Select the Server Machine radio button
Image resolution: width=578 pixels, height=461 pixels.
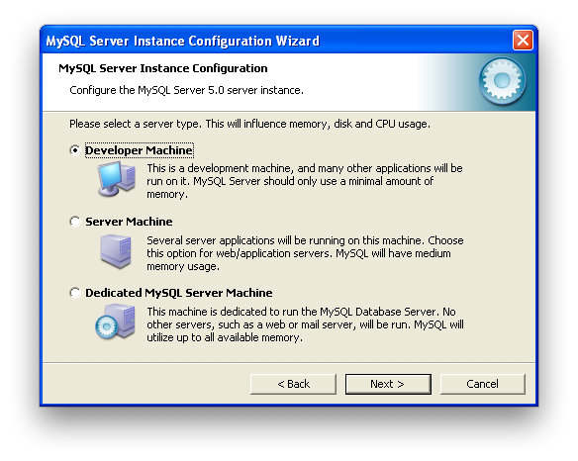click(75, 222)
